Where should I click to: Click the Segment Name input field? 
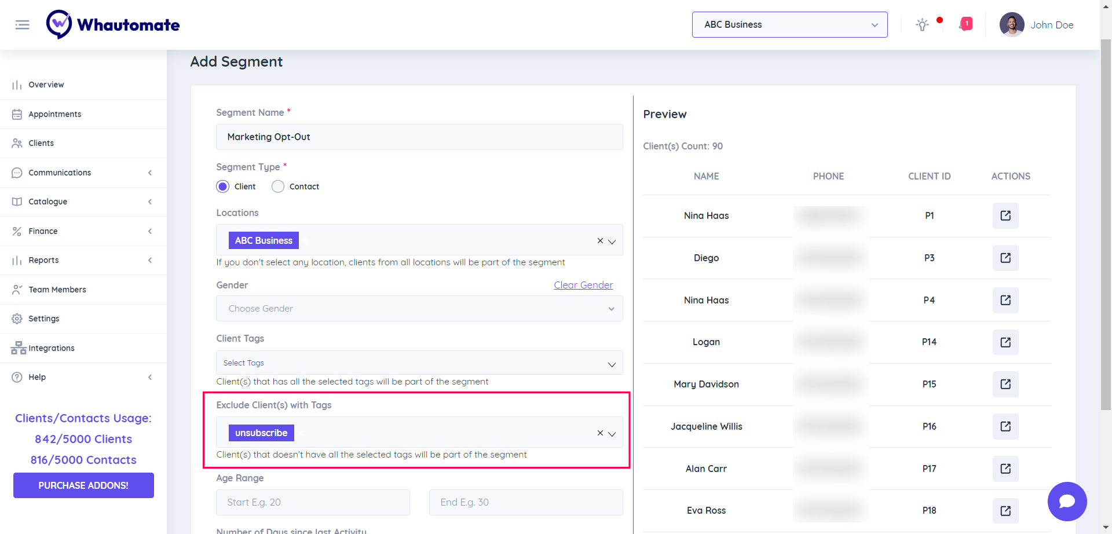pyautogui.click(x=419, y=137)
